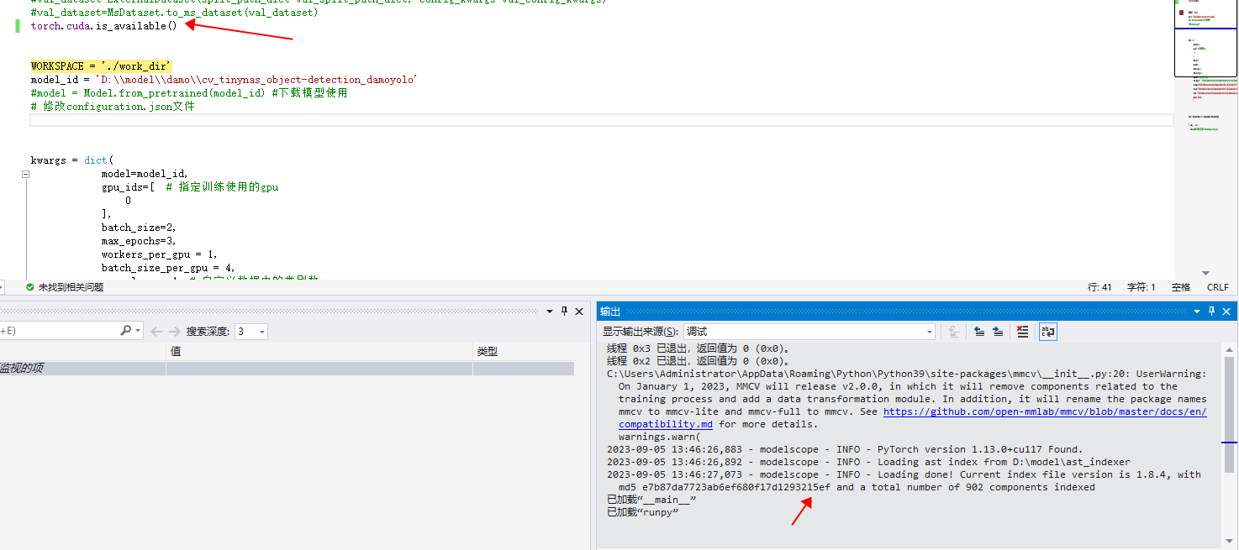The image size is (1239, 550).
Task: Go to previous message in output
Action: [x=979, y=332]
